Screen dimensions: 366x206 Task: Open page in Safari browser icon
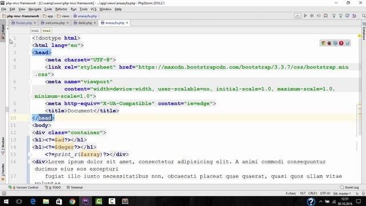(x=335, y=43)
